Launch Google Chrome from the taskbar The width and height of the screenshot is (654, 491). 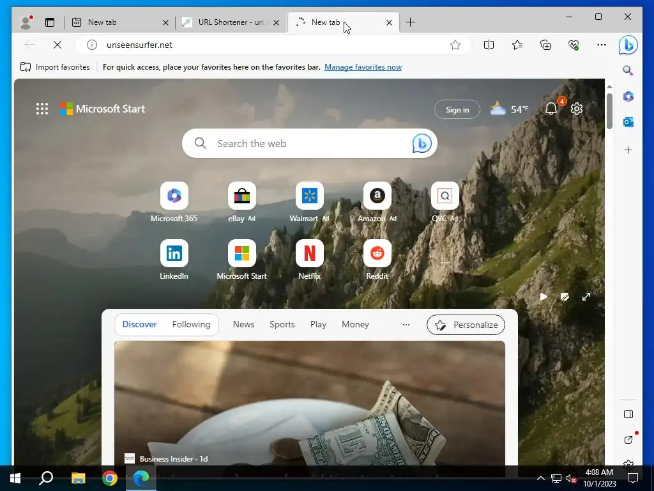coord(110,478)
